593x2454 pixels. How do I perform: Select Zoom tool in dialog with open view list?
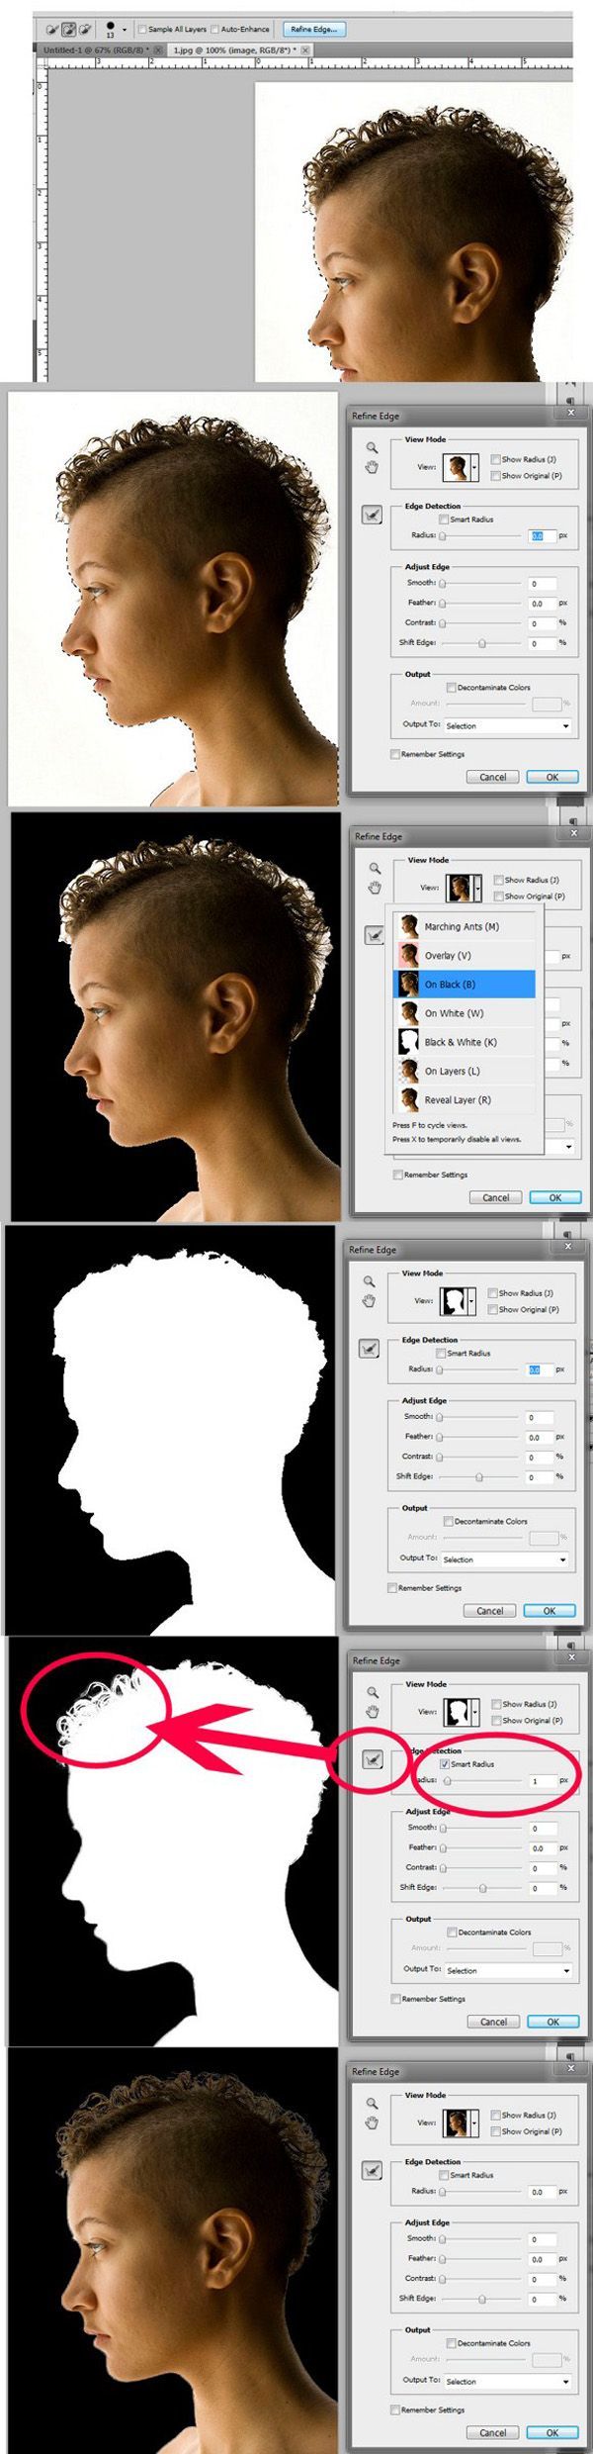click(x=375, y=868)
